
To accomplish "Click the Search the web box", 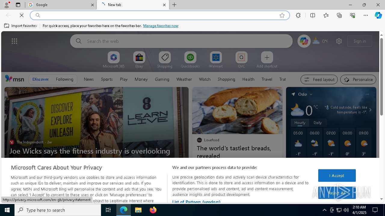I will pos(181,41).
